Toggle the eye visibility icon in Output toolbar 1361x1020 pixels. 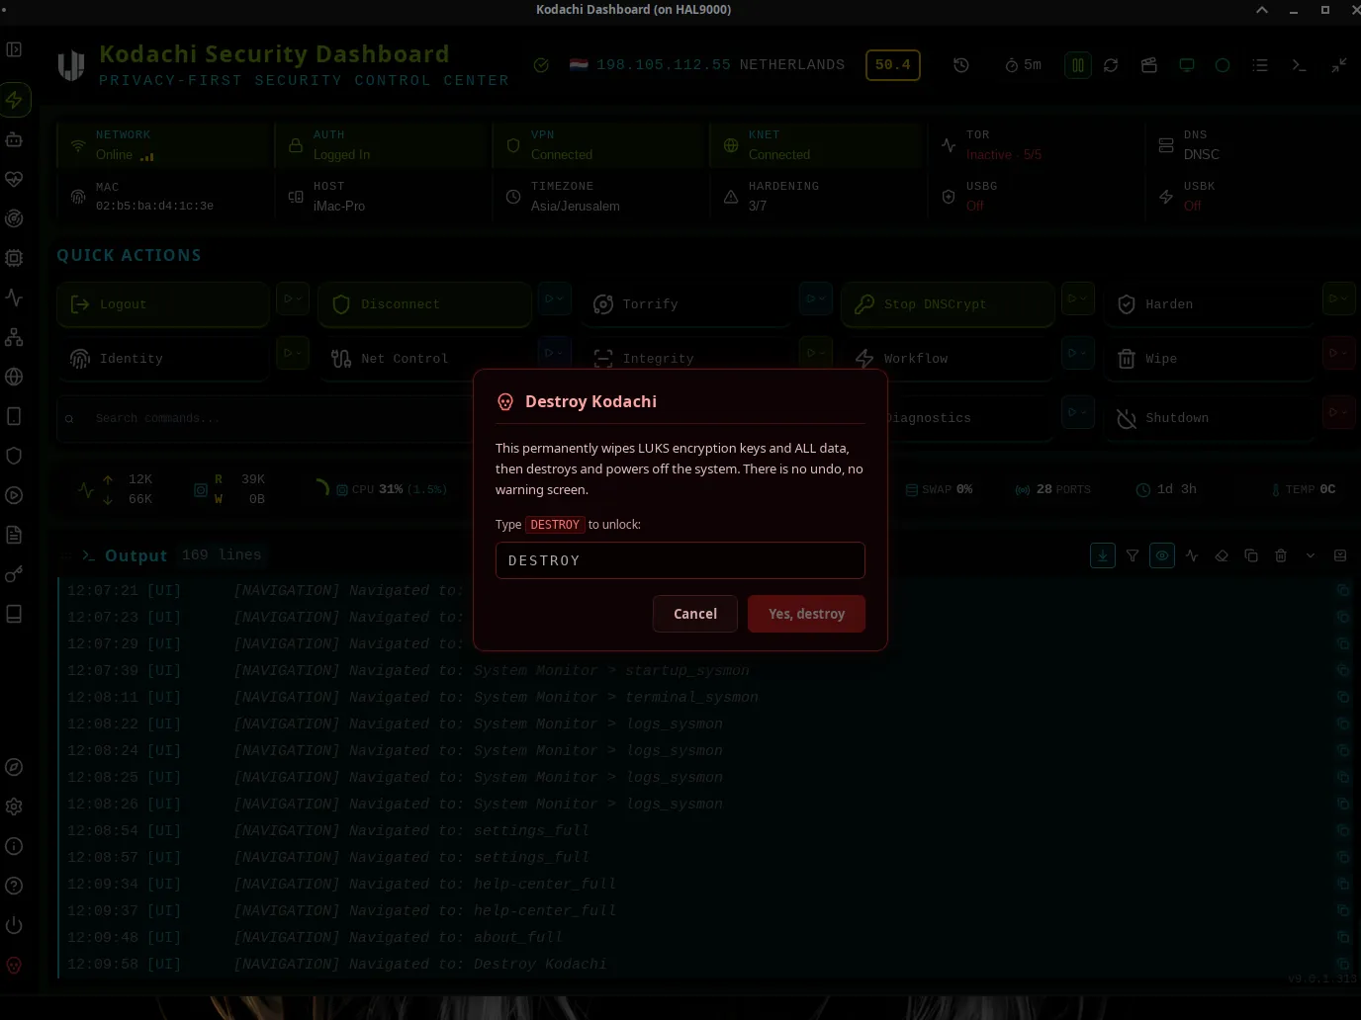coord(1162,555)
